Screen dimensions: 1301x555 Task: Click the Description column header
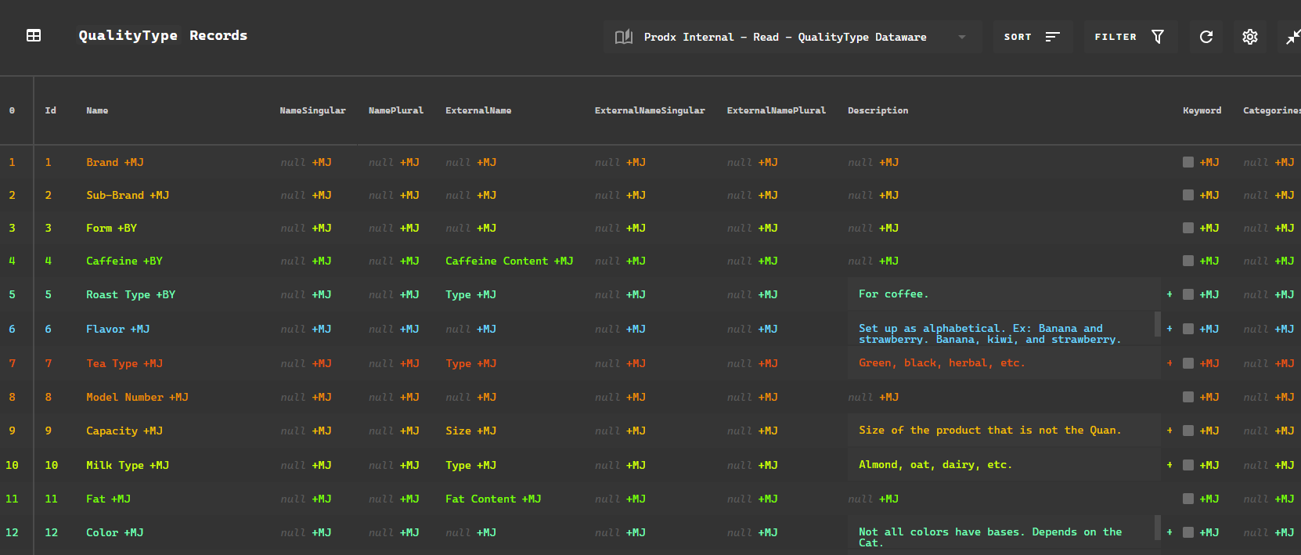878,110
